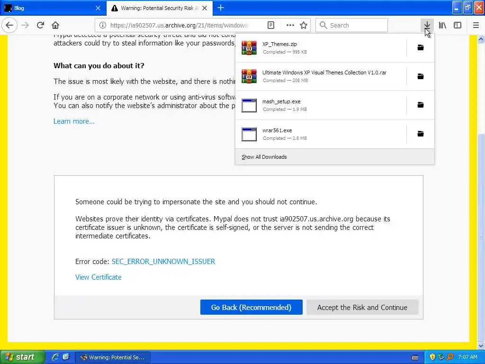485x364 pixels.
Task: Click the system clock 7:07 AM
Action: 467,357
